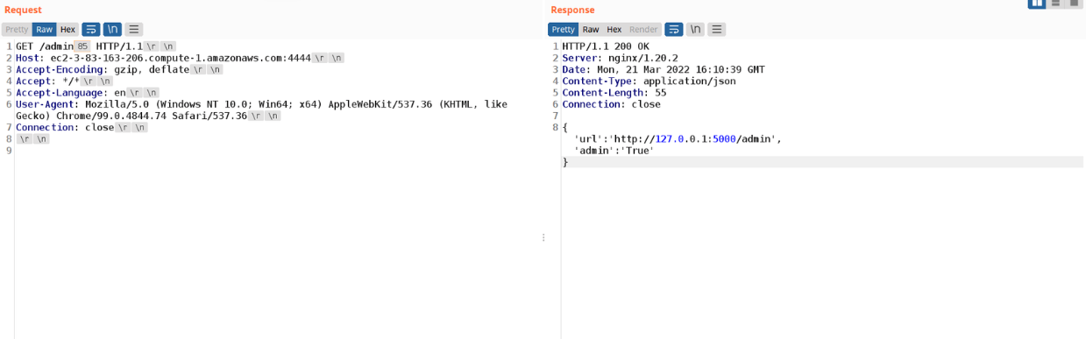Click the 85 byte marker after /admin
Screen dimensions: 1086x339
pyautogui.click(x=82, y=46)
